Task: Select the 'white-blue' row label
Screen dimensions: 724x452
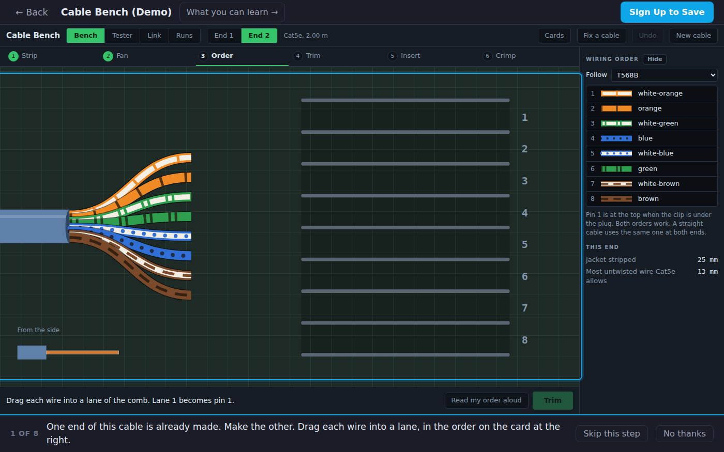Action: pyautogui.click(x=656, y=153)
